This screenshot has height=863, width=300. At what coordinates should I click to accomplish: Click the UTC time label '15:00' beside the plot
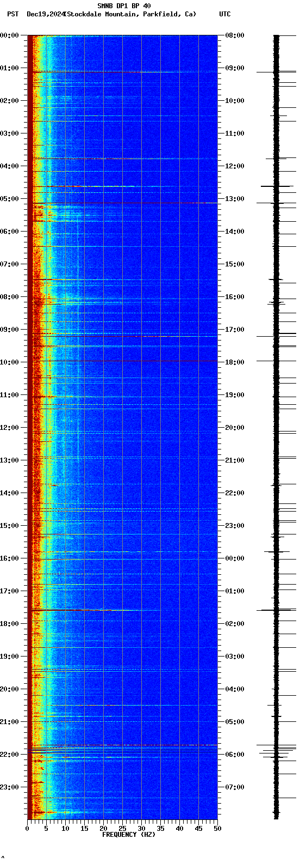235,264
